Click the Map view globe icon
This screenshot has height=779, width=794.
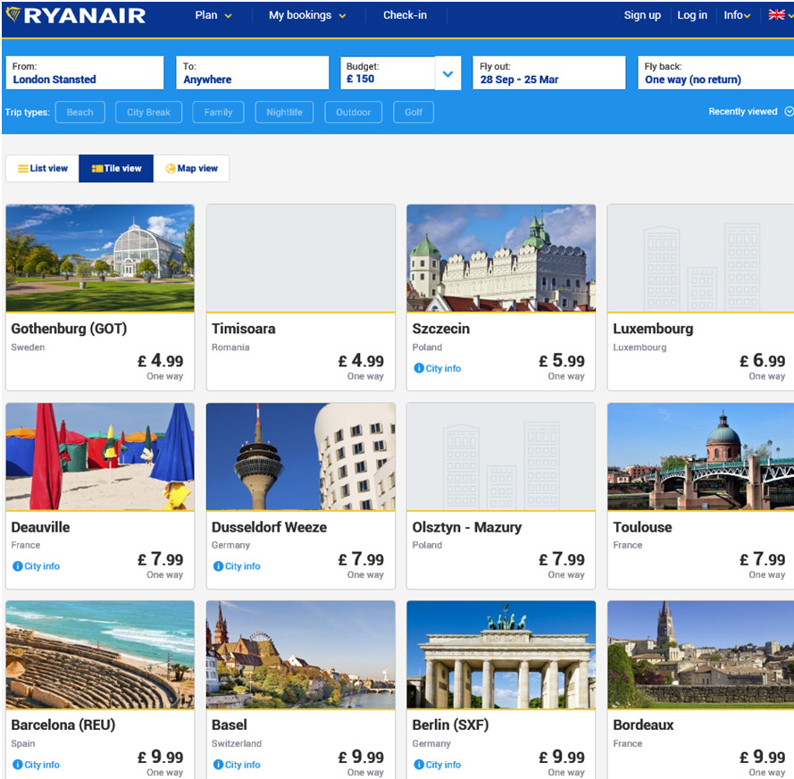click(171, 169)
